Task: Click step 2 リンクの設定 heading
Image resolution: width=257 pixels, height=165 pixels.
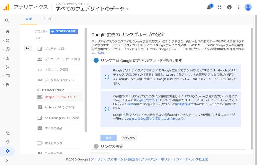Action: coord(112,146)
